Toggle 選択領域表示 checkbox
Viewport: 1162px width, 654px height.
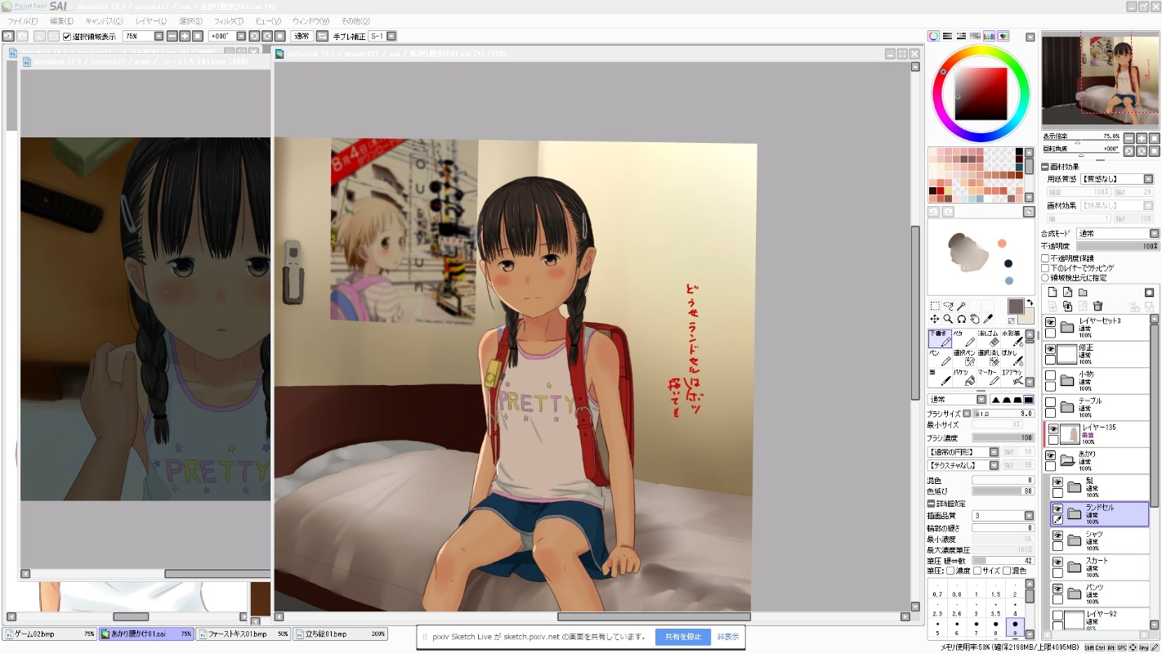click(67, 36)
